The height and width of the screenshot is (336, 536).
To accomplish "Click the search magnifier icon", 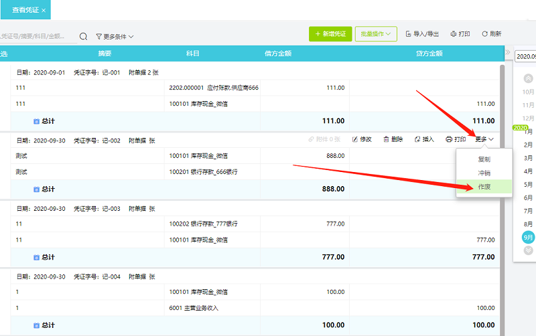I will 84,36.
